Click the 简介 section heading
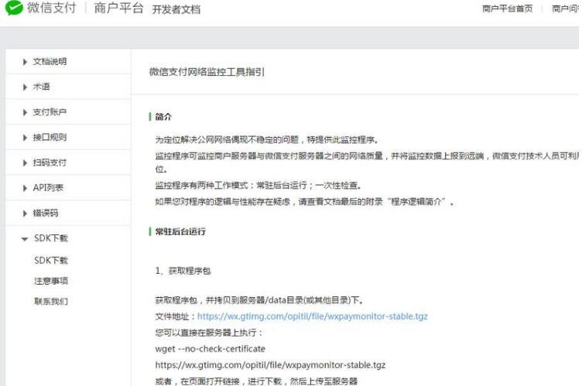Screen dimensions: 582x386 click(163, 117)
